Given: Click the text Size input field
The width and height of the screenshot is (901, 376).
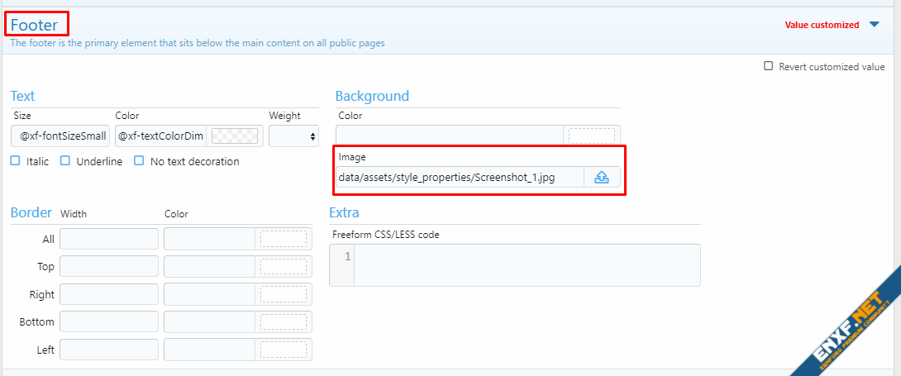Looking at the screenshot, I should pyautogui.click(x=61, y=136).
